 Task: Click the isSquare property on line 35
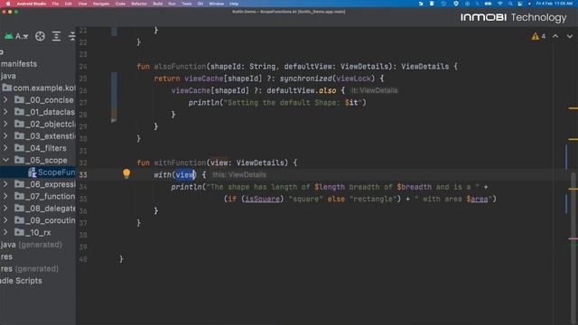263,199
